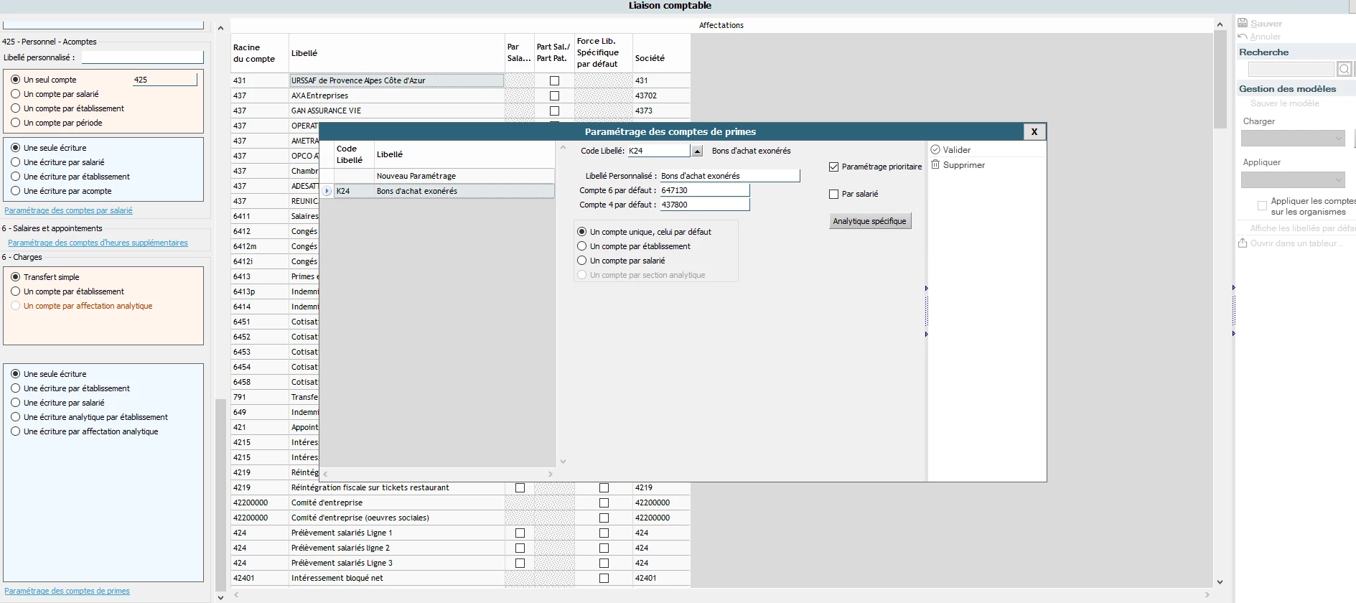The height and width of the screenshot is (603, 1356).
Task: Check the Paramétrage prioritaire checkbox
Action: [x=833, y=167]
